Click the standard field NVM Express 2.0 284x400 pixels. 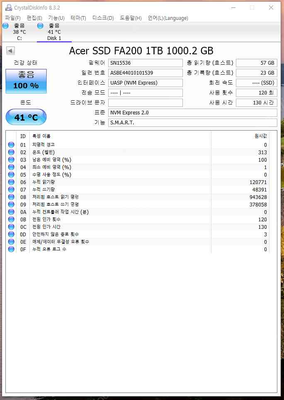tap(193, 112)
